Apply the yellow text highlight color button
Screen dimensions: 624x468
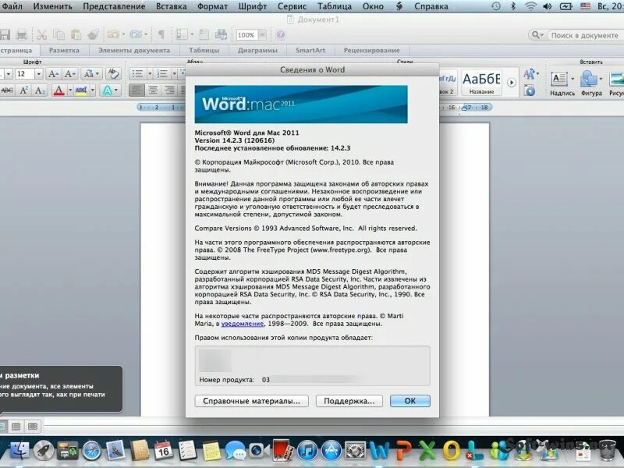(x=81, y=90)
